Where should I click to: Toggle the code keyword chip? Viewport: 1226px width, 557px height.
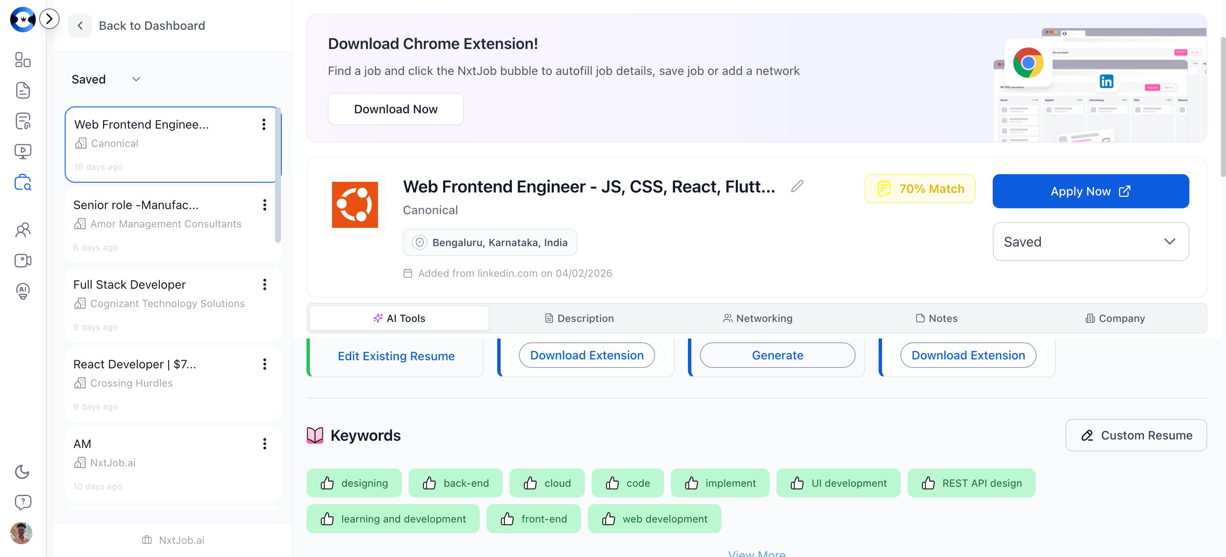[x=627, y=483]
